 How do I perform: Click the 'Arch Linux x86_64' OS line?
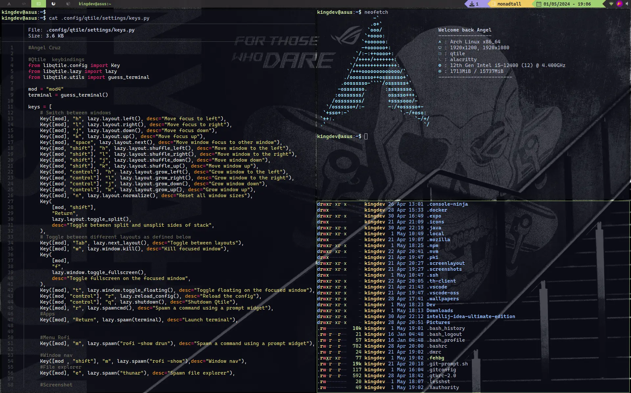click(x=475, y=42)
